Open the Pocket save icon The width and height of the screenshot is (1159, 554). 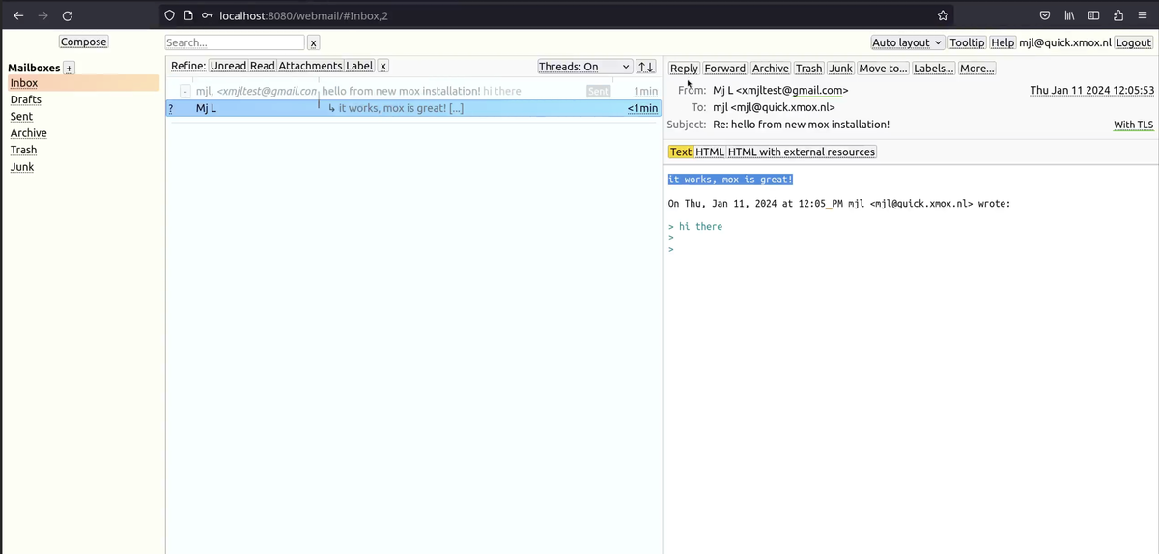(x=1045, y=15)
